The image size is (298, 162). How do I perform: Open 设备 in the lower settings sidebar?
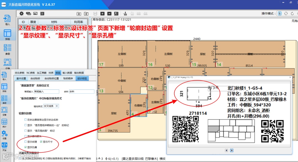4,112
